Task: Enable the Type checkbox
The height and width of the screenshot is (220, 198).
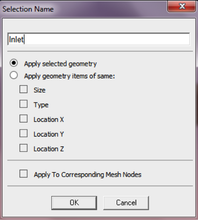Action: pyautogui.click(x=24, y=104)
